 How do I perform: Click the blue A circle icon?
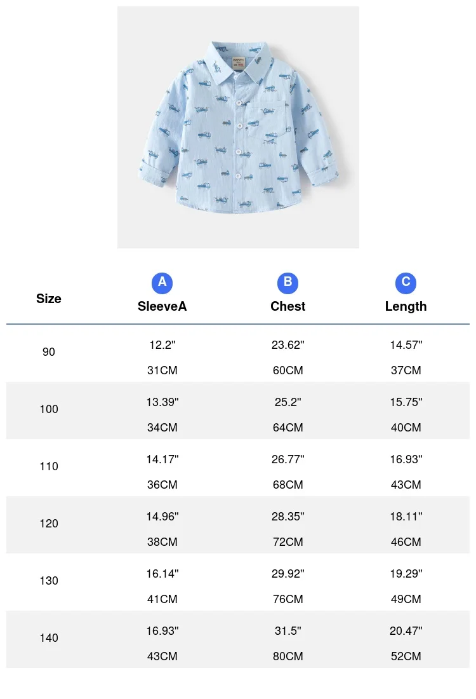[x=162, y=283]
